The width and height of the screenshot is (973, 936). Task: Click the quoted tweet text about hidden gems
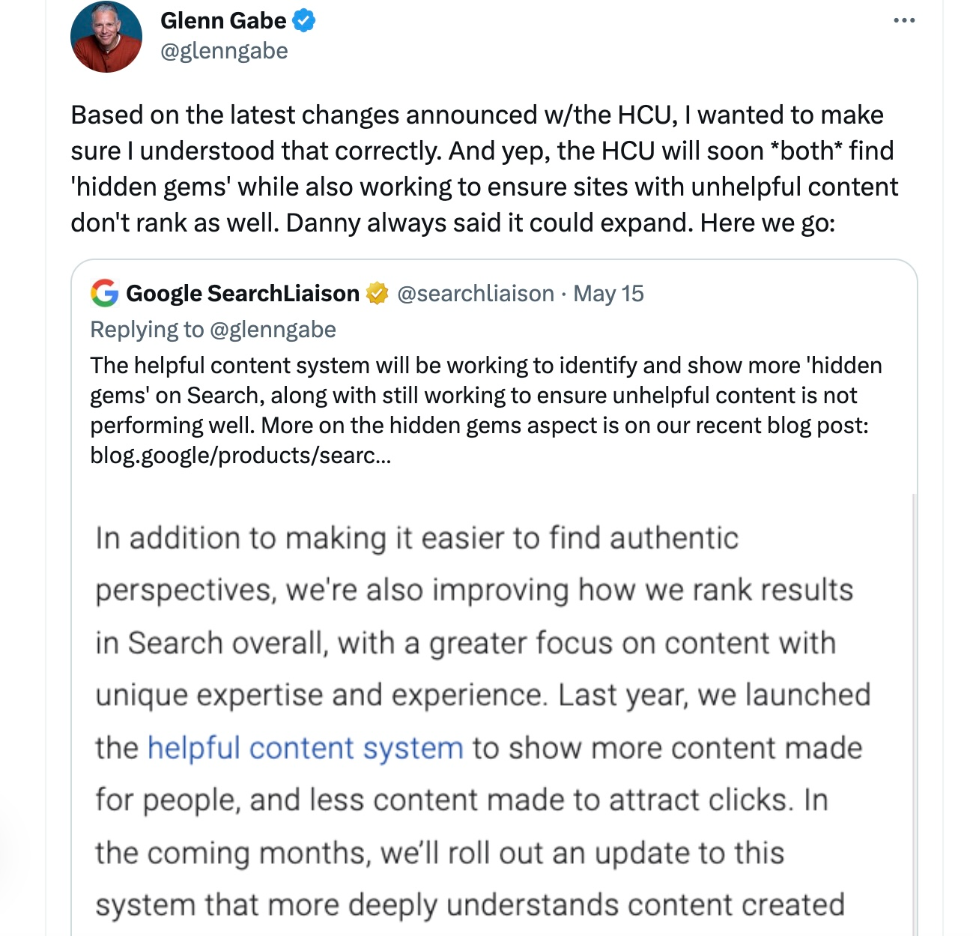pos(486,410)
